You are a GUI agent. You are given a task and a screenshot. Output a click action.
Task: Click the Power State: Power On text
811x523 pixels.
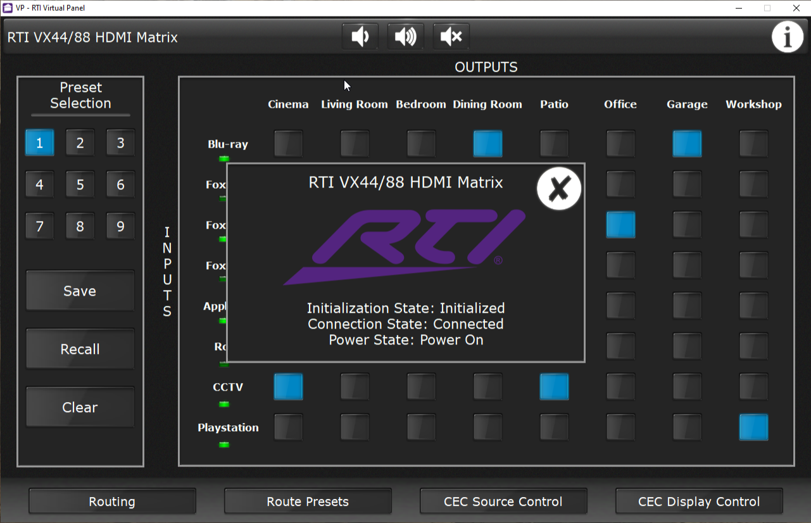click(x=406, y=340)
